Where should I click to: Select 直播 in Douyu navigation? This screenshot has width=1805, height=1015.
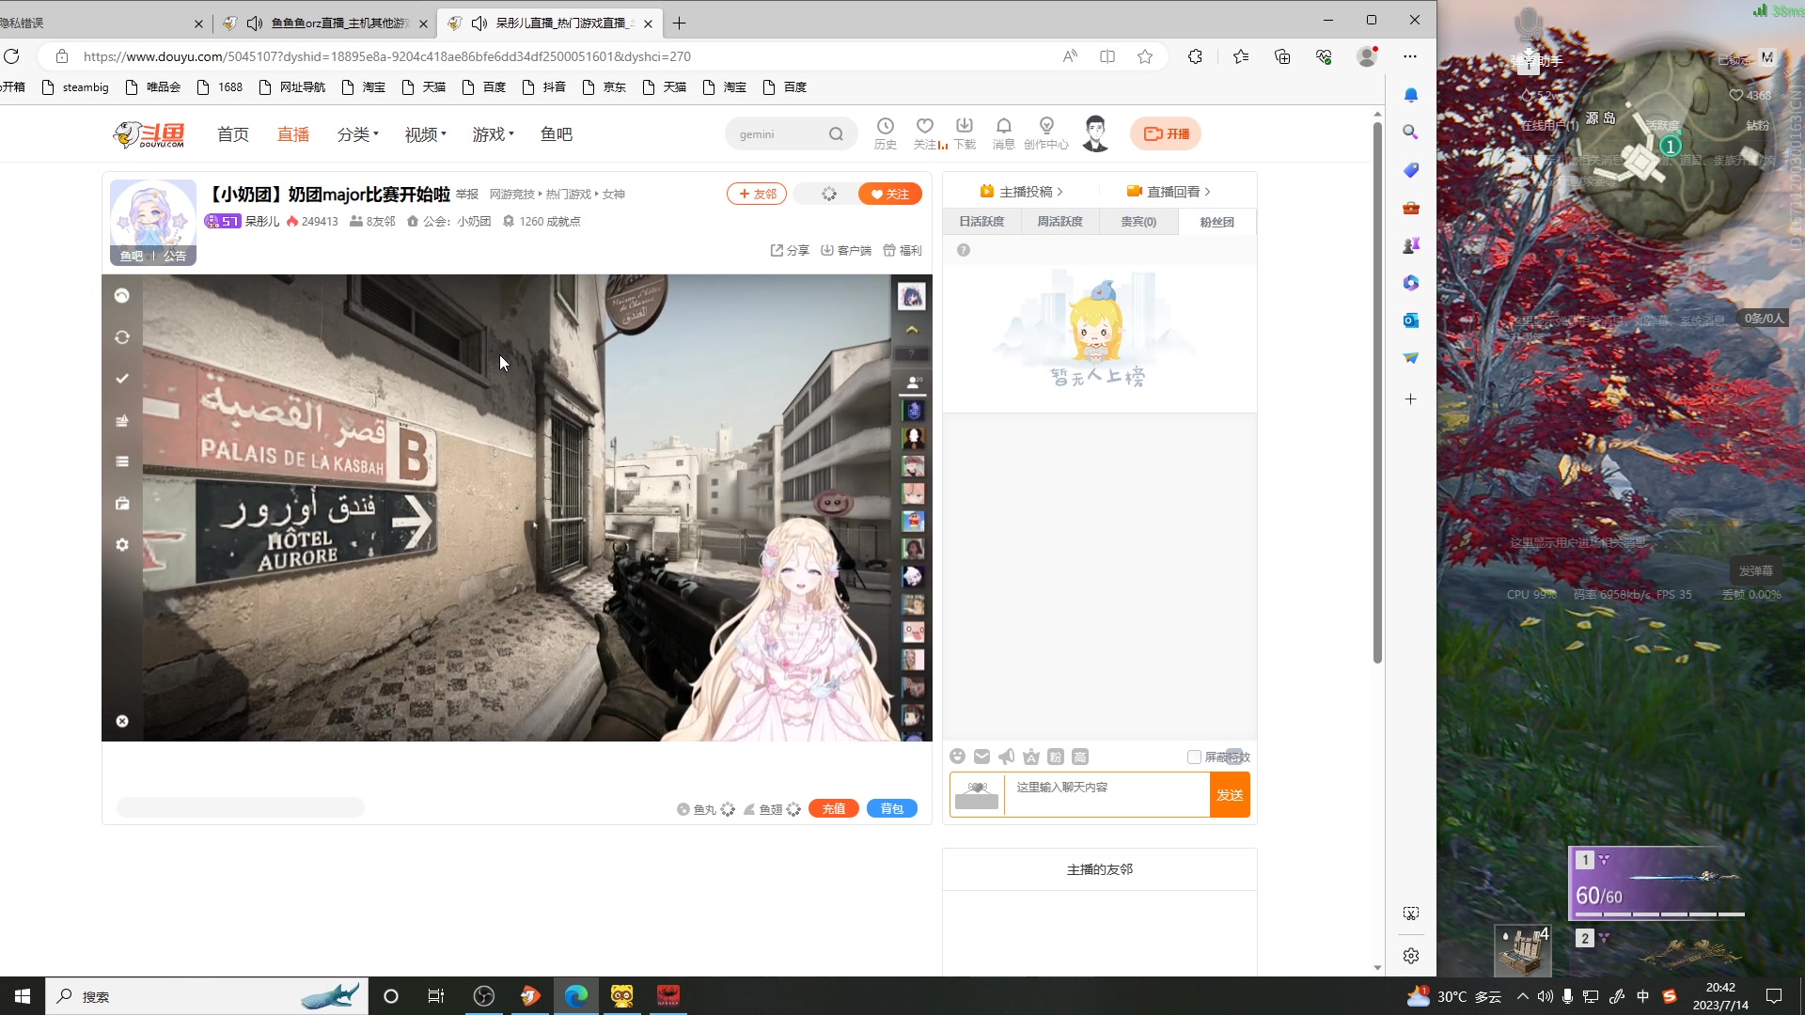(293, 134)
